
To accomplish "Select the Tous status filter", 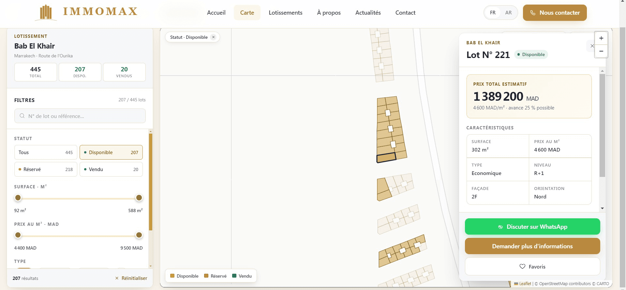I will [46, 152].
